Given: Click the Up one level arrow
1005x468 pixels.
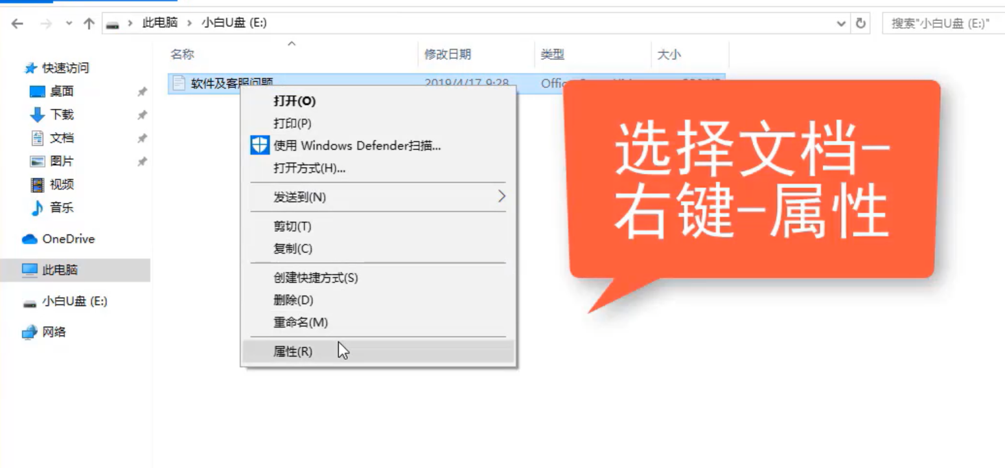Looking at the screenshot, I should (89, 23).
